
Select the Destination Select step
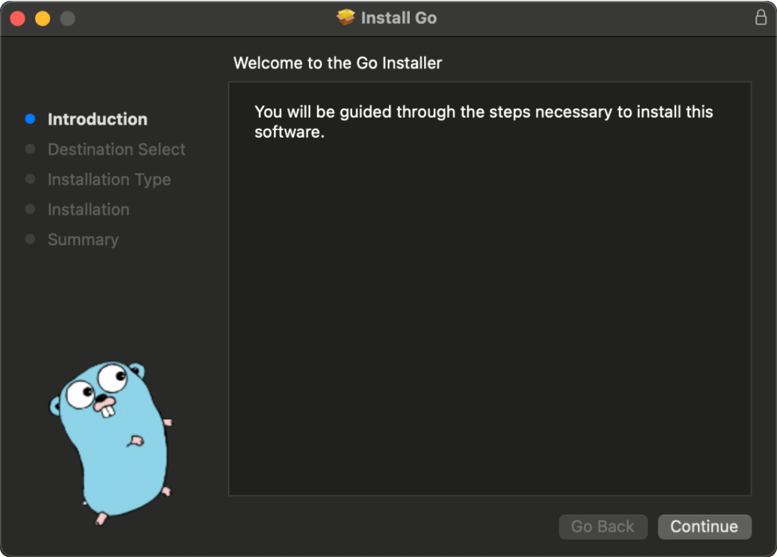coord(117,149)
